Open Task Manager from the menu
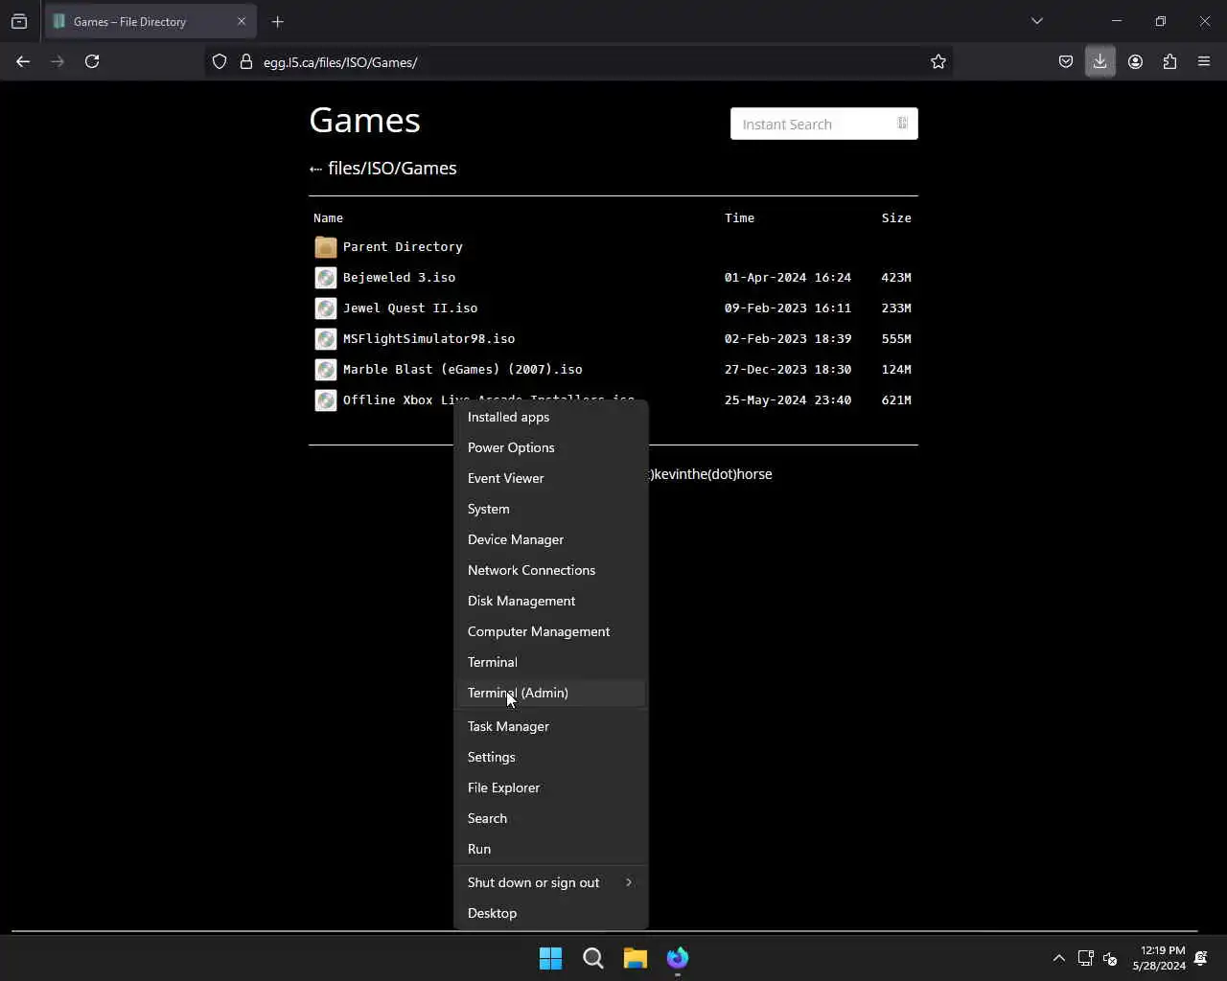The image size is (1227, 981). point(551,726)
